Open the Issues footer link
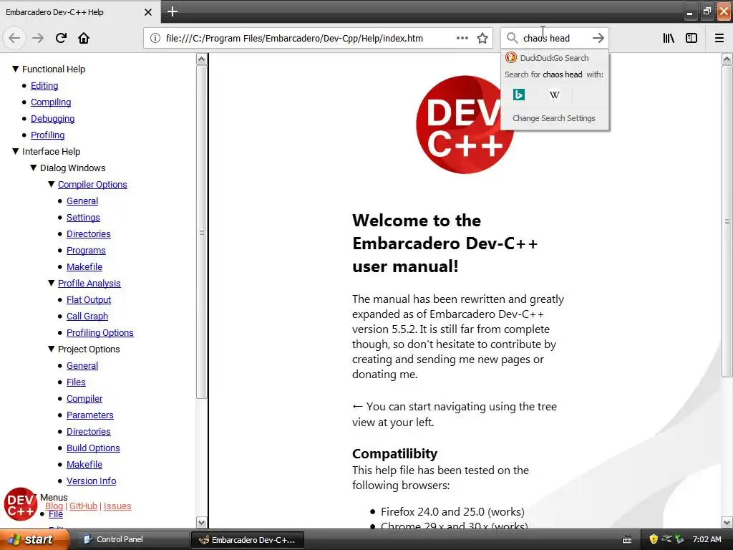The height and width of the screenshot is (550, 733). point(117,506)
